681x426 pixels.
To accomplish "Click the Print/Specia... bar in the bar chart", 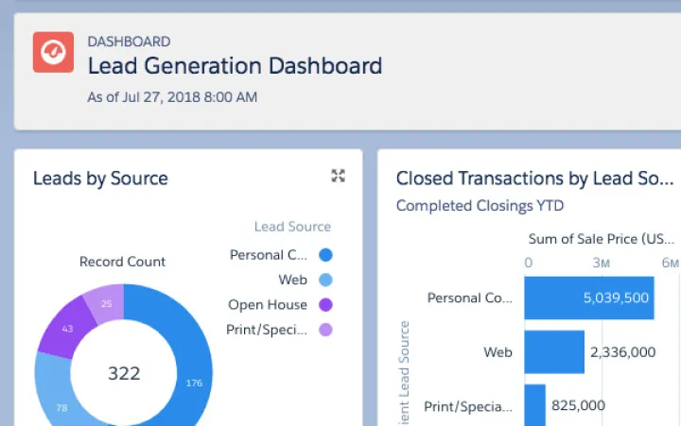I will (534, 405).
